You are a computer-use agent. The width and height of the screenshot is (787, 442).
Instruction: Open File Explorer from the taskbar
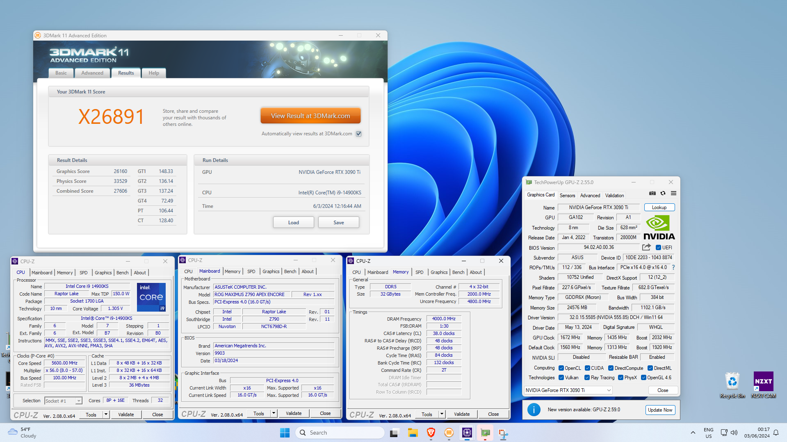coord(413,433)
